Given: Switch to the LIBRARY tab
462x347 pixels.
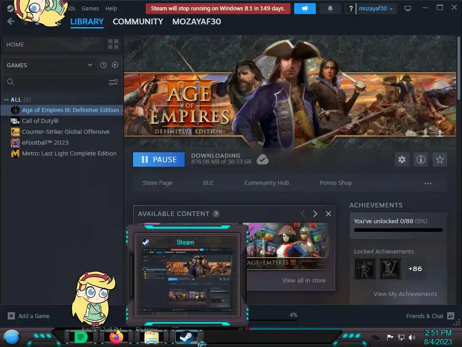Looking at the screenshot, I should point(87,22).
